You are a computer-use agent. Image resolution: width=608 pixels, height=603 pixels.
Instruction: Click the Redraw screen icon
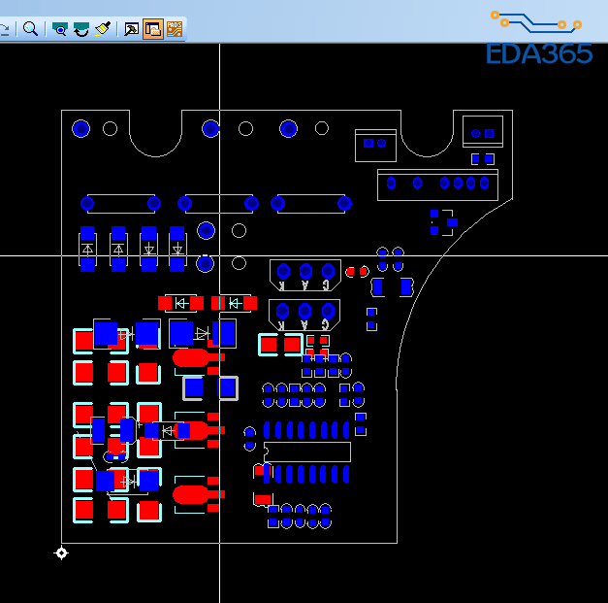pos(81,29)
